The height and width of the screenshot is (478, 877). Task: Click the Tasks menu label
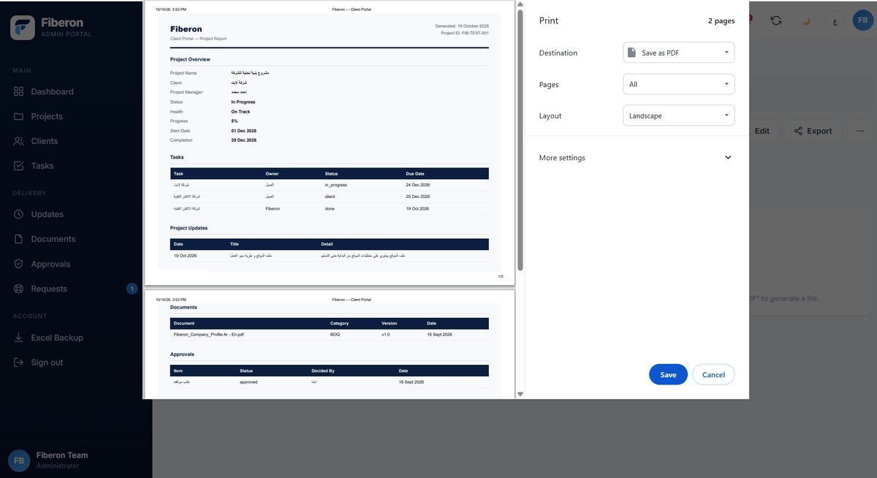(42, 166)
